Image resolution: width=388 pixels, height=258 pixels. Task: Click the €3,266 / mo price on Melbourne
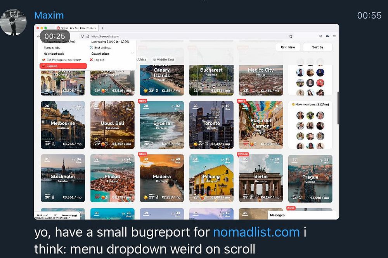(72, 144)
